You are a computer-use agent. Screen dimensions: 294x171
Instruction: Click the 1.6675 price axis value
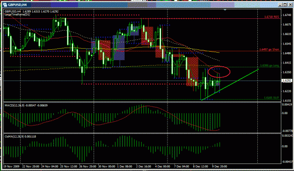[x=287, y=24]
